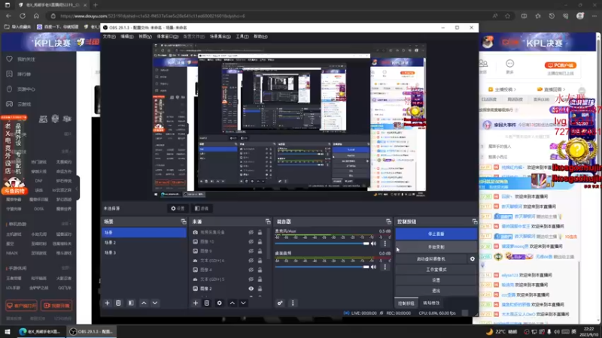Open mixer dock kebab menu
Image resolution: width=602 pixels, height=338 pixels.
[x=293, y=303]
